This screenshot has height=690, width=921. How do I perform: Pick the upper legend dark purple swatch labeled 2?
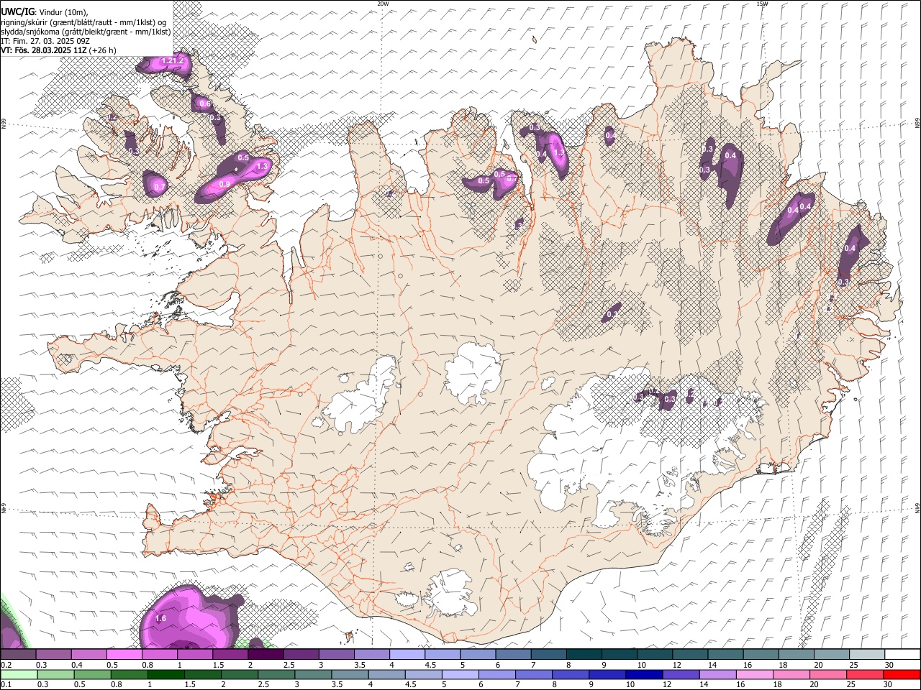266,654
